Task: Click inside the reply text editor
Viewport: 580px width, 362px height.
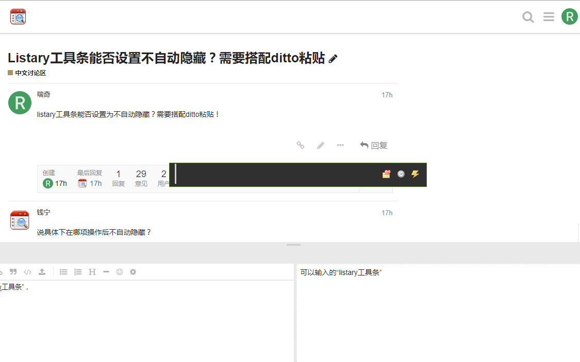Action: (146, 321)
